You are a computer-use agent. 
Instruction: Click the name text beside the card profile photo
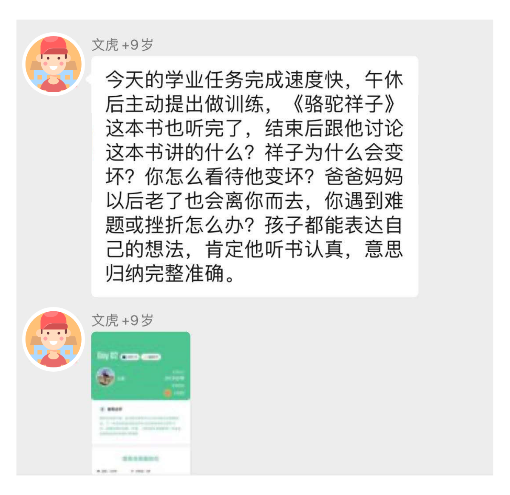[x=121, y=378]
